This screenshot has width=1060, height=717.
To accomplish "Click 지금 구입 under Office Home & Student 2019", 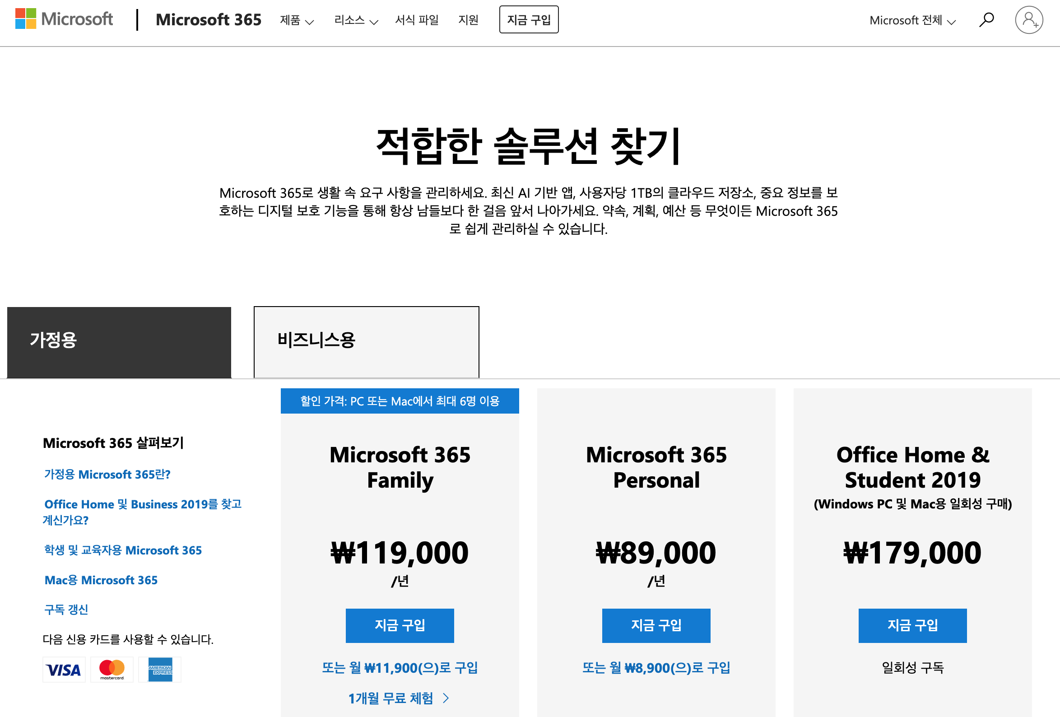I will pyautogui.click(x=912, y=625).
